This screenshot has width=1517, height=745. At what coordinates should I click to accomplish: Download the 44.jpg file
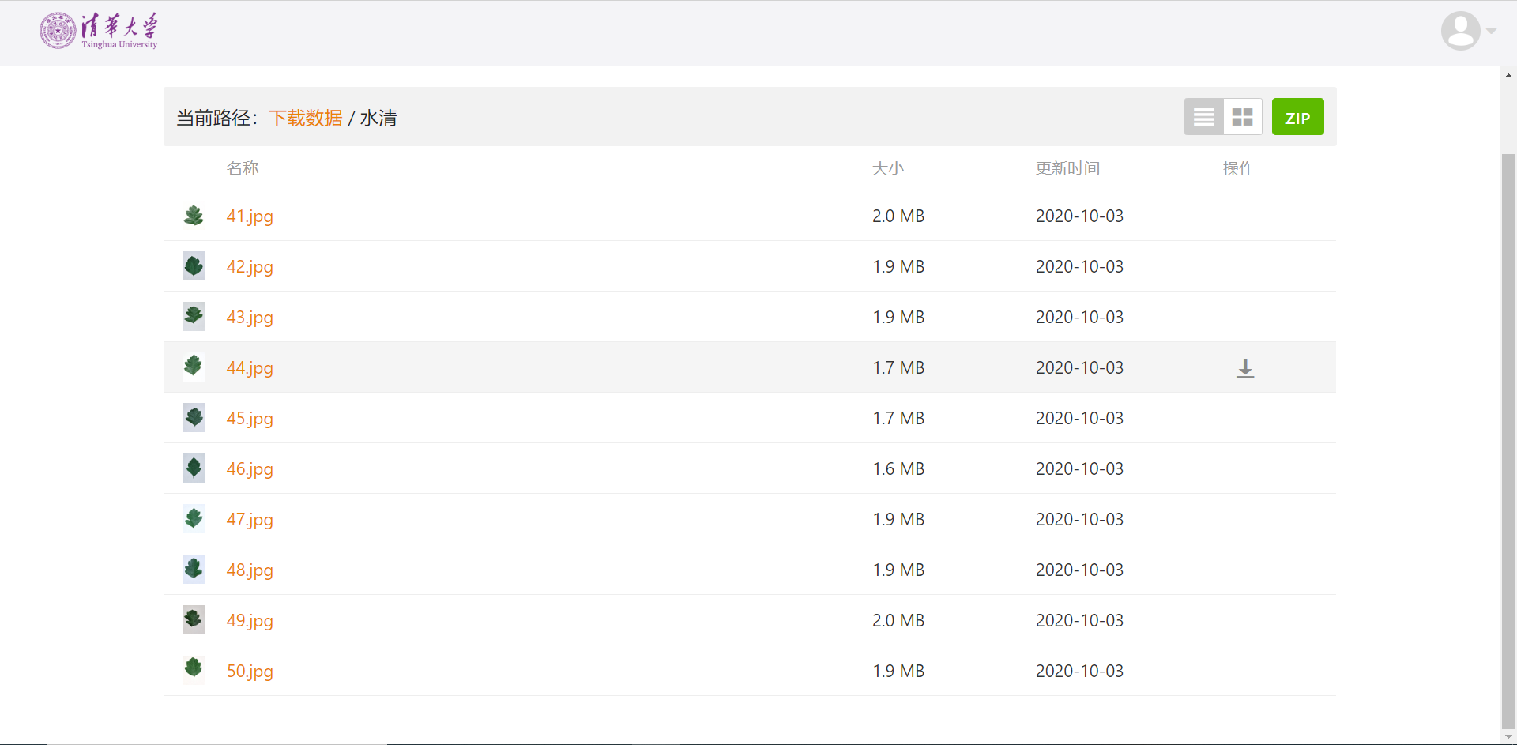1245,368
